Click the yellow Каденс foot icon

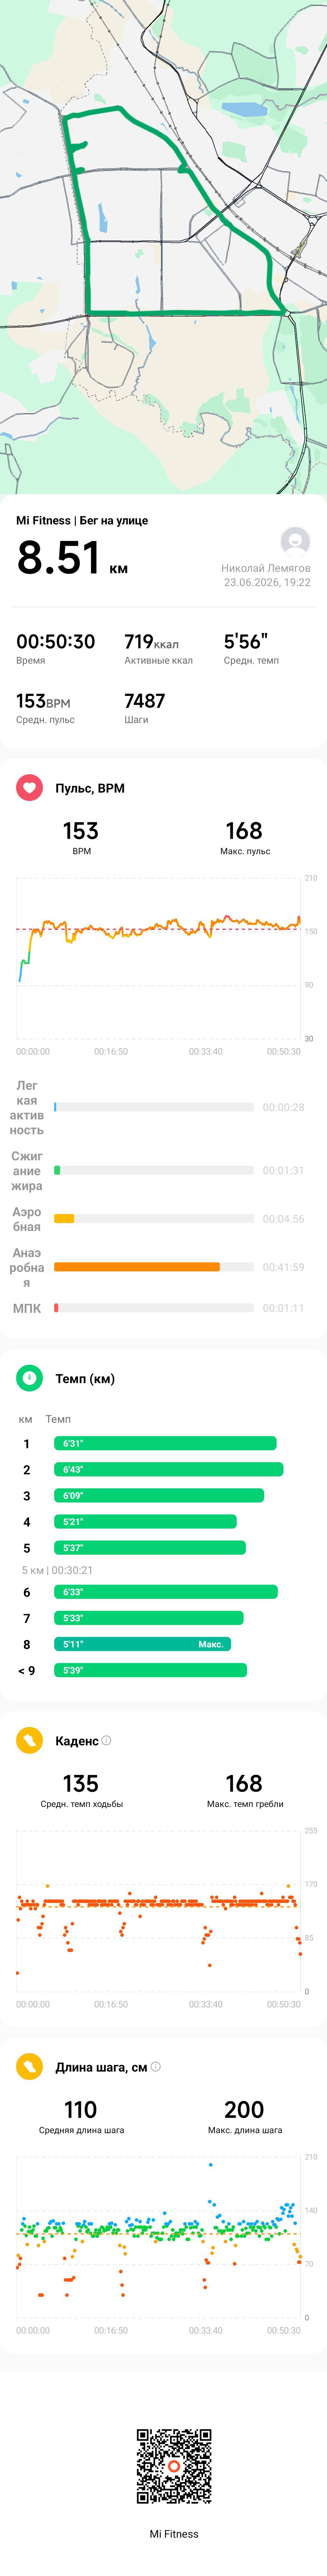tap(29, 1741)
